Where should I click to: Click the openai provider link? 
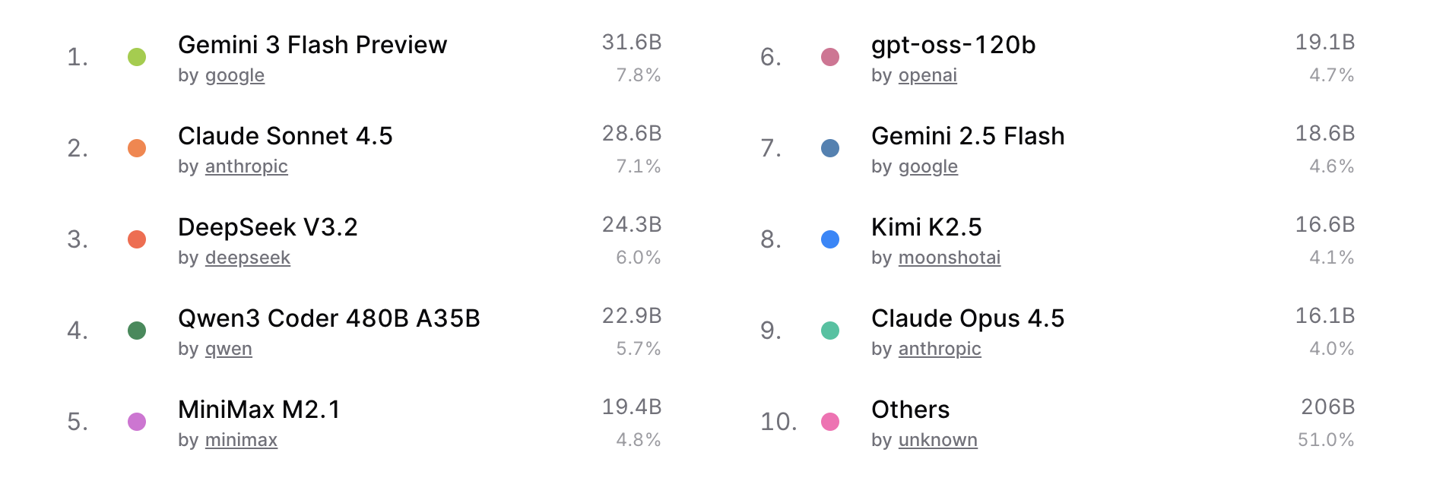click(x=928, y=75)
